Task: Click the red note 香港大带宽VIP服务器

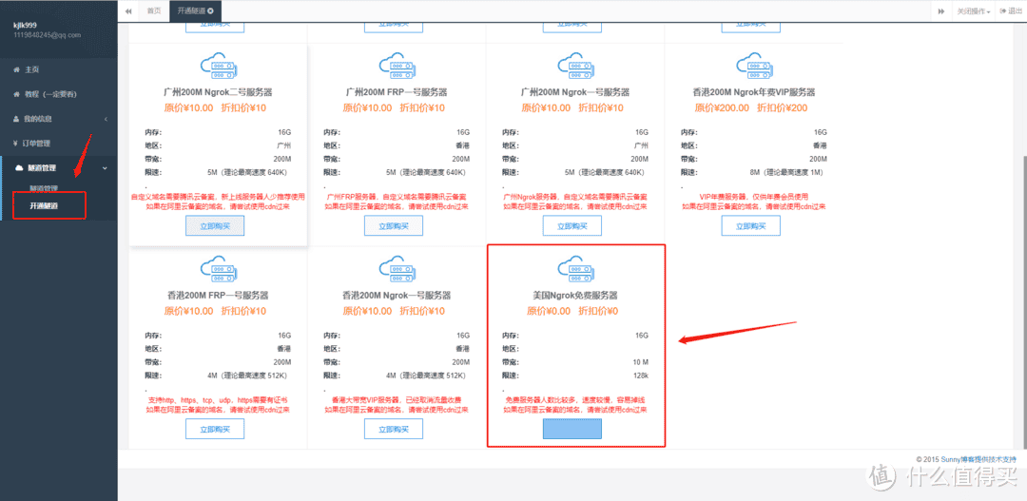Action: [x=397, y=399]
